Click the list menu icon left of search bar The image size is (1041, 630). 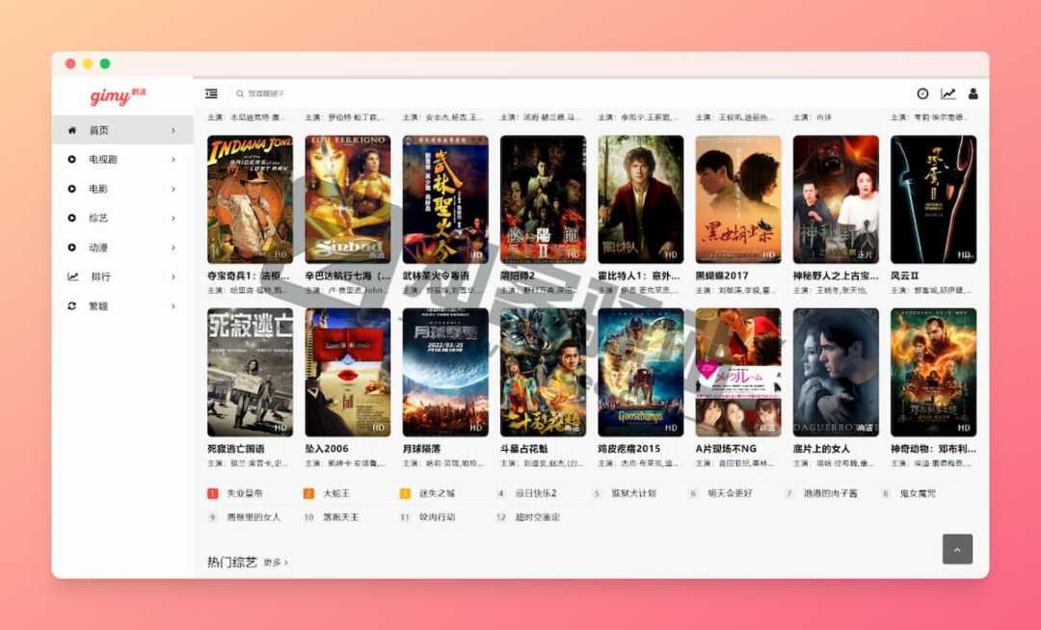210,92
